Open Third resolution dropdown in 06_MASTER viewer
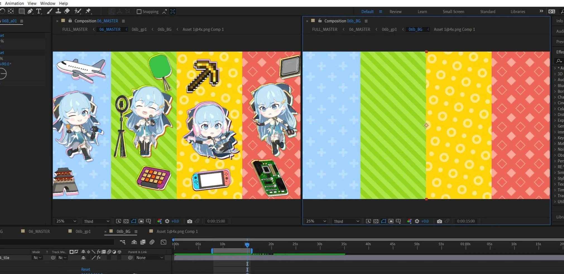Image resolution: width=564 pixels, height=274 pixels. coord(96,221)
